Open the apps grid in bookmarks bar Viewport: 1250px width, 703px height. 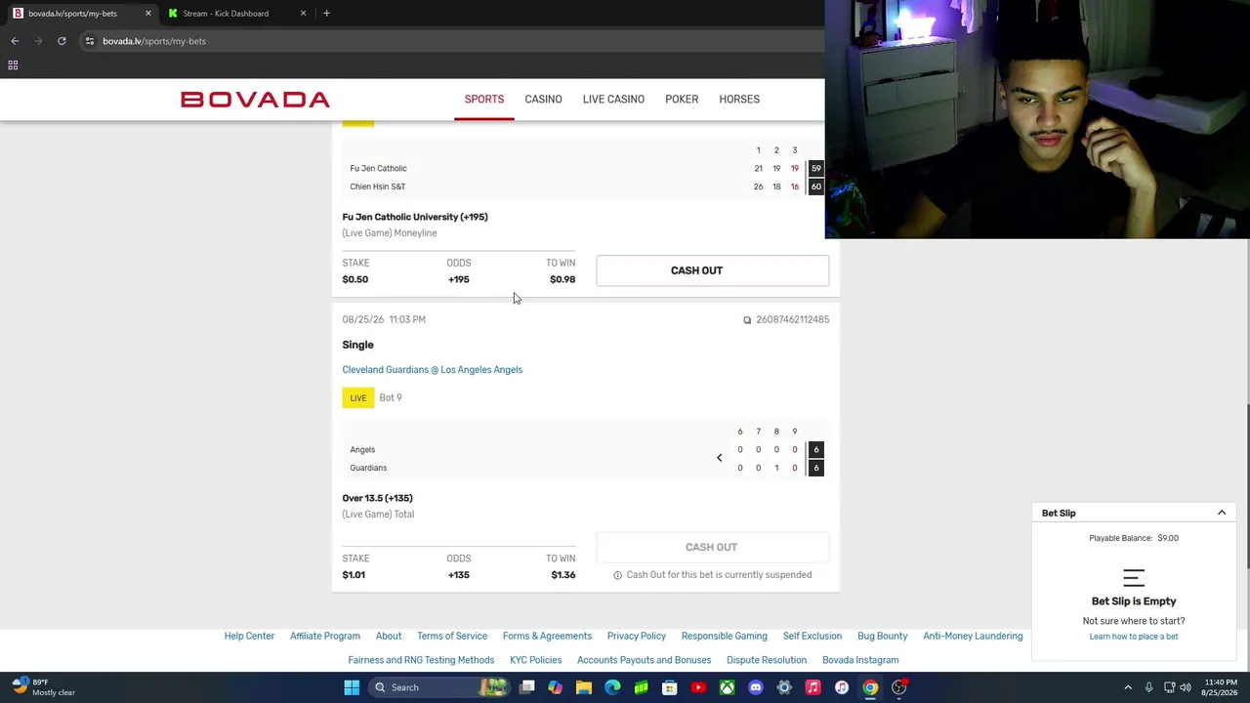tap(13, 65)
